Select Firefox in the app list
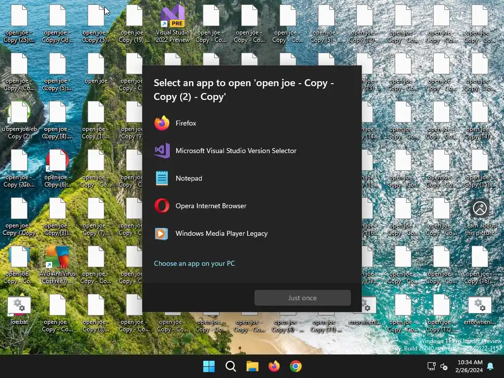 (252, 123)
